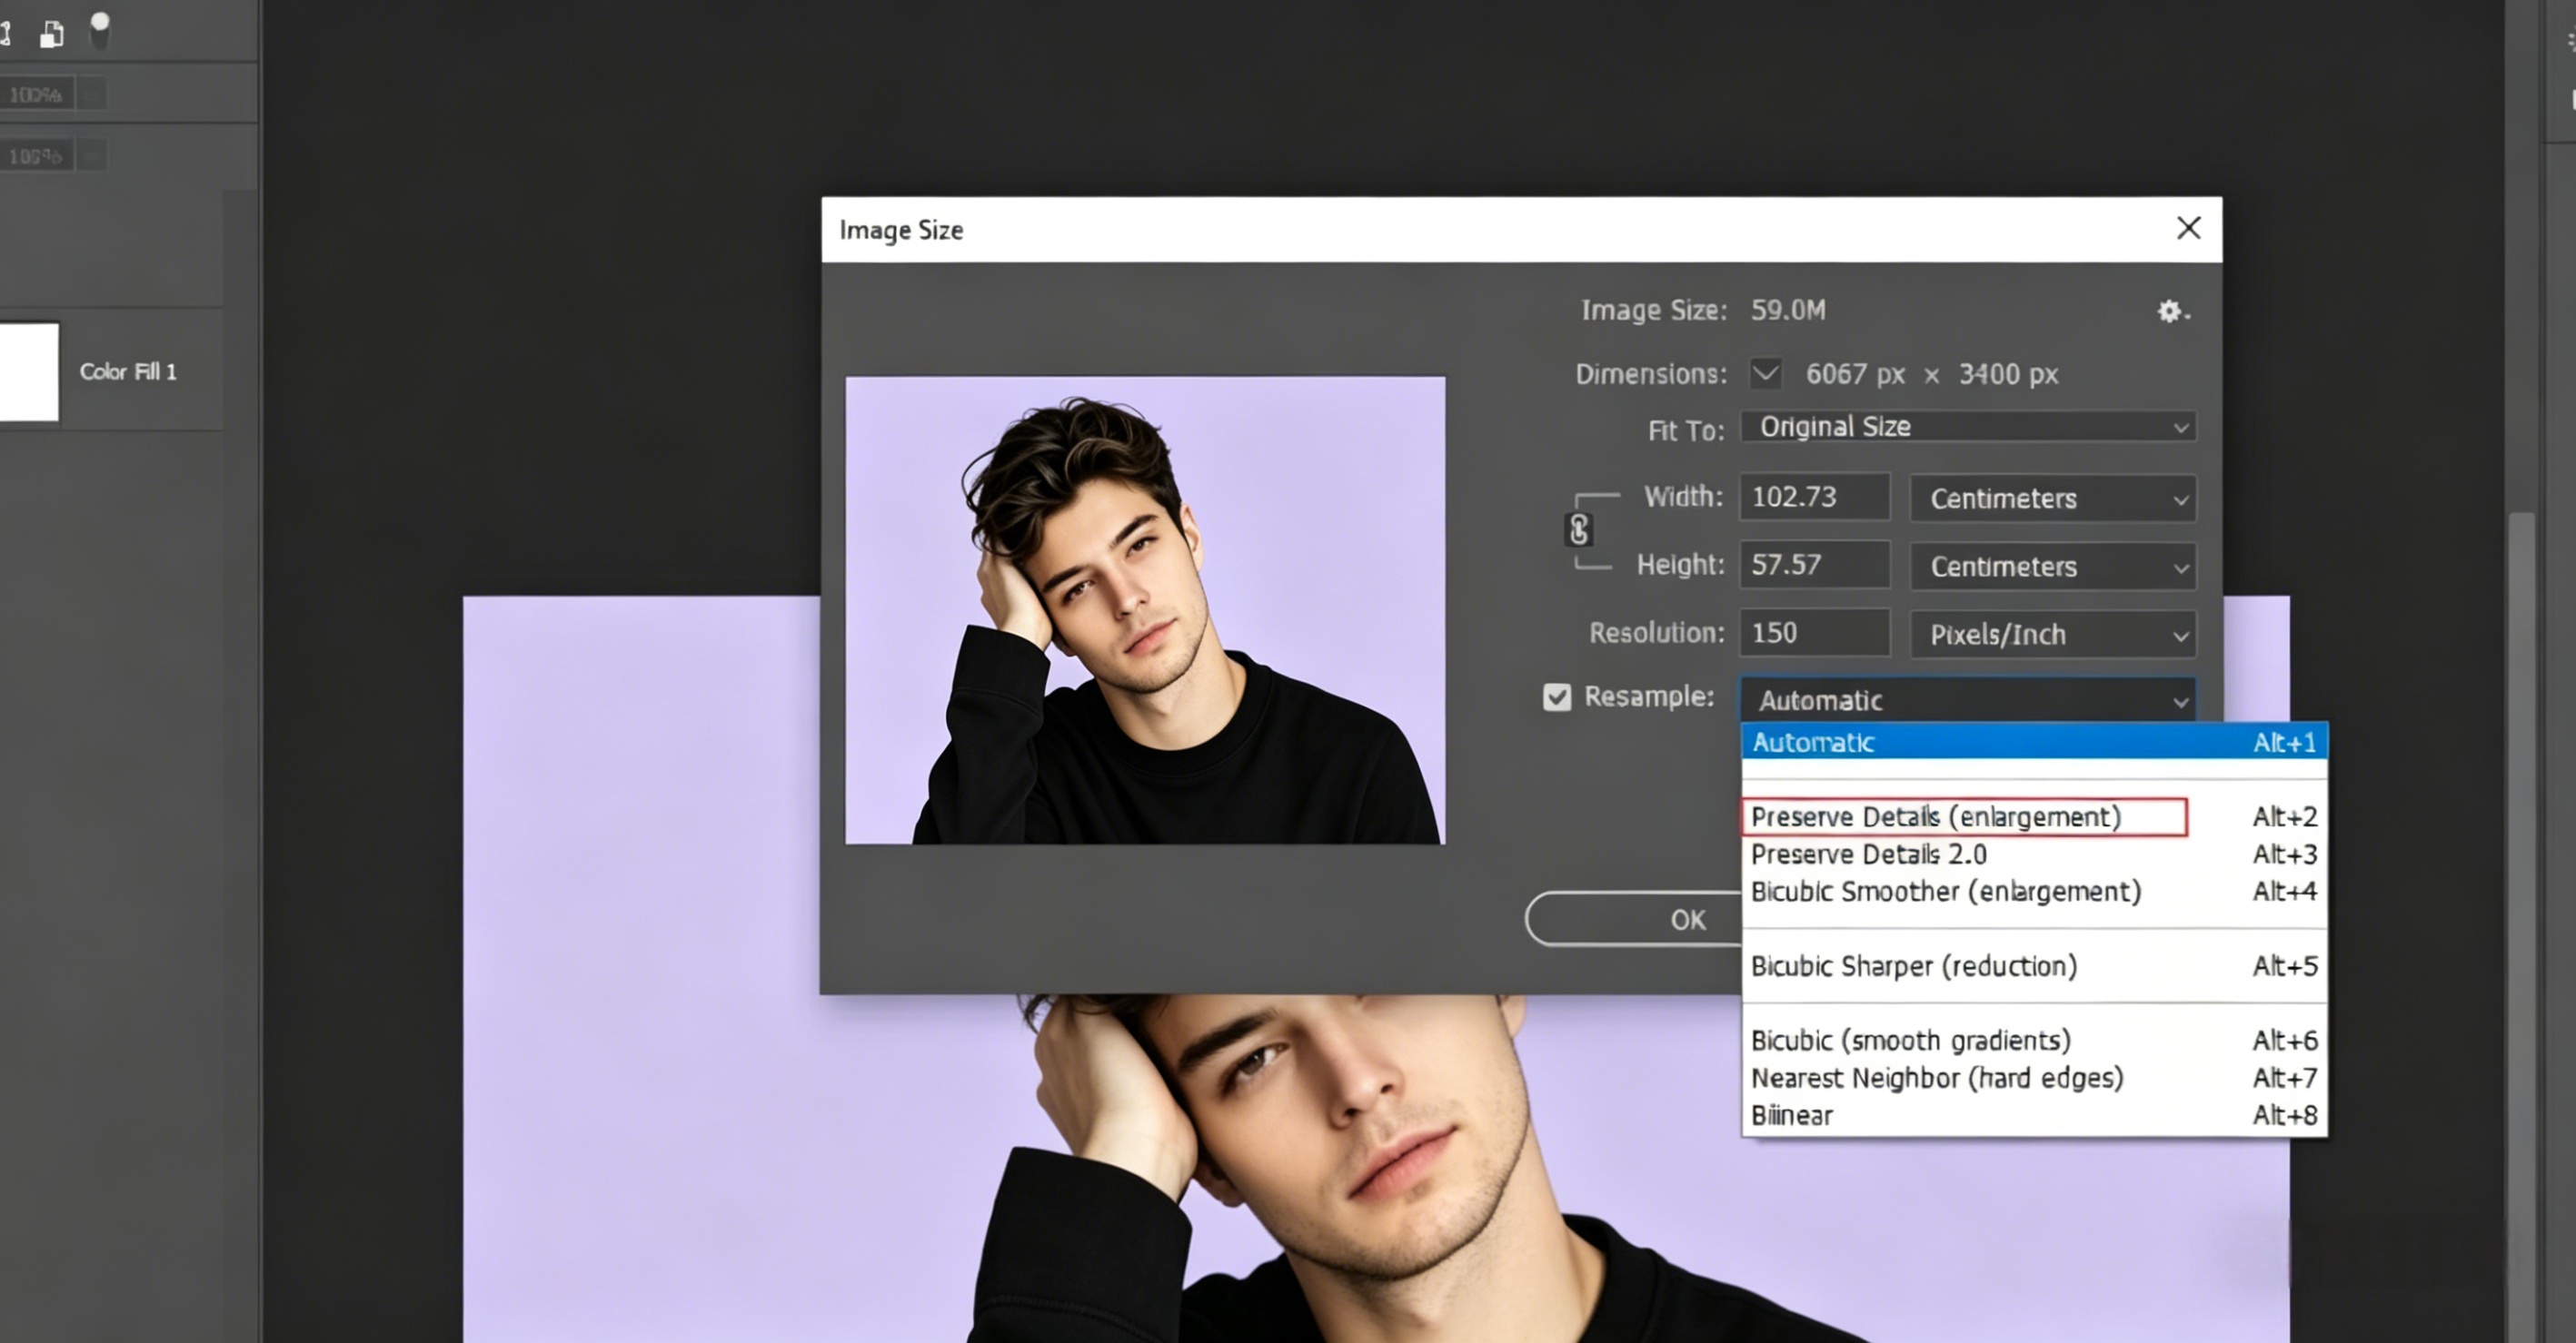Open the Resolution Pixels/Inch dropdown
Image resolution: width=2576 pixels, height=1343 pixels.
point(2052,635)
